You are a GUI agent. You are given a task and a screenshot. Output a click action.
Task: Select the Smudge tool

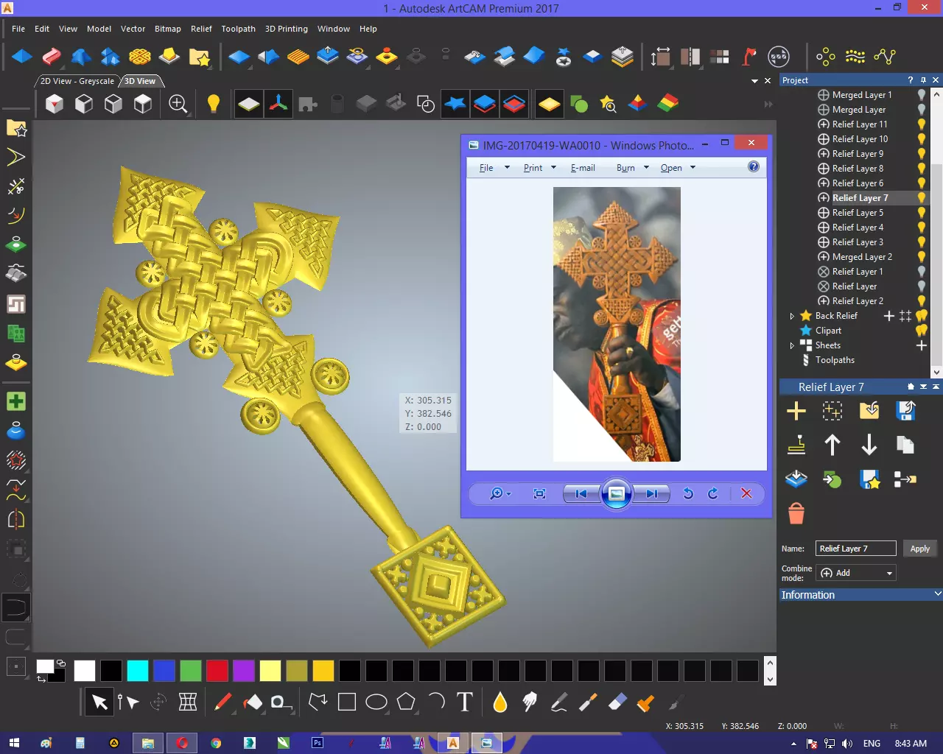click(x=530, y=702)
